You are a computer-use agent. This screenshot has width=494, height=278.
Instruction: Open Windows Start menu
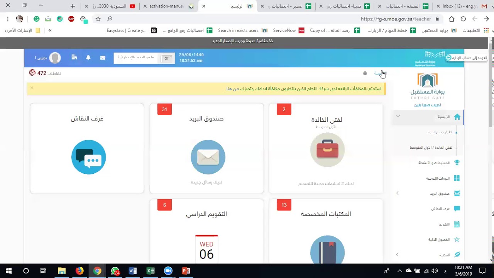point(8,271)
